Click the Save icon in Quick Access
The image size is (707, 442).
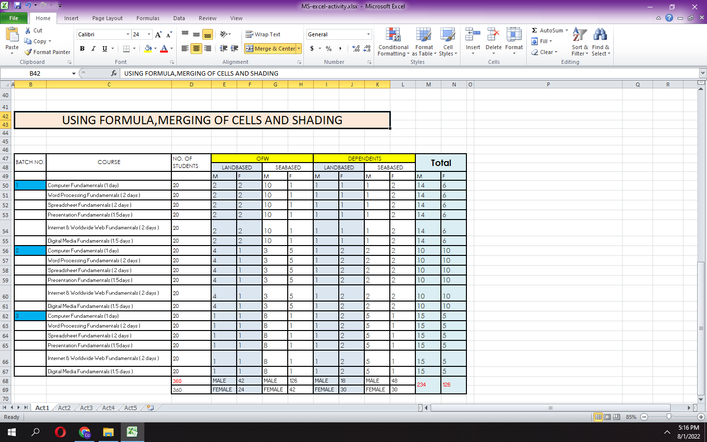click(x=18, y=6)
